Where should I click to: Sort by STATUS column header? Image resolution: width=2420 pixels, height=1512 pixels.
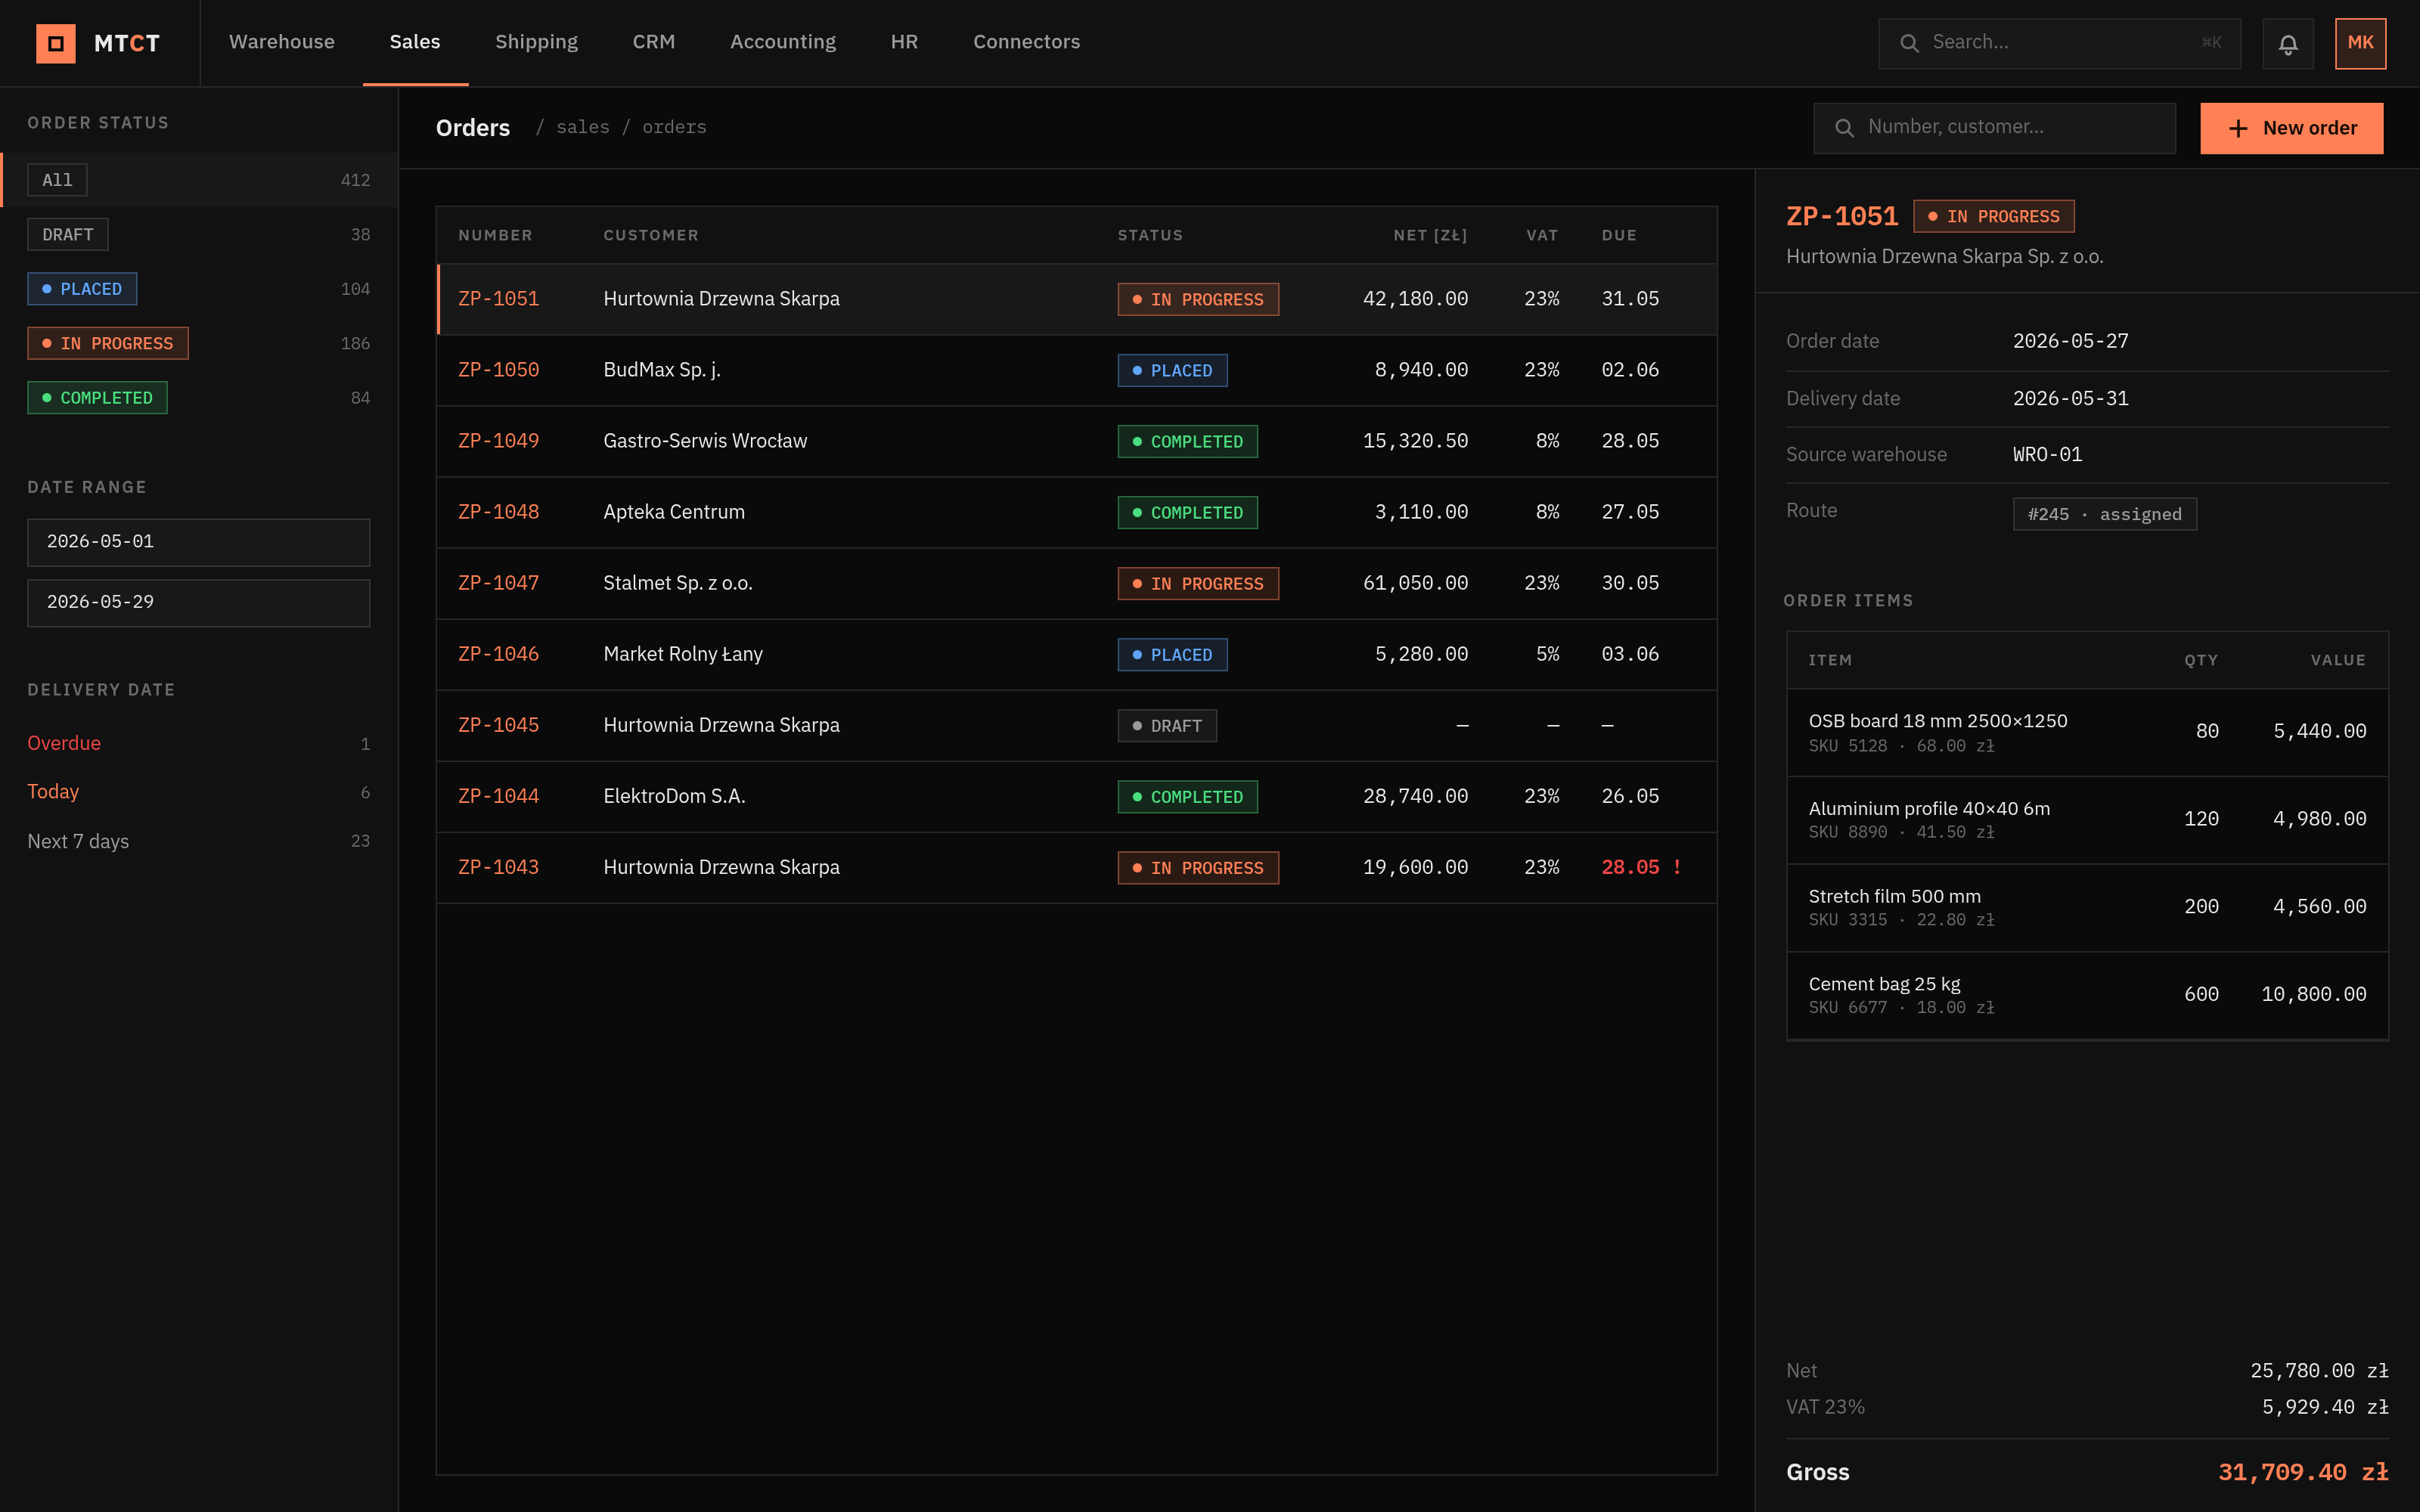1150,235
